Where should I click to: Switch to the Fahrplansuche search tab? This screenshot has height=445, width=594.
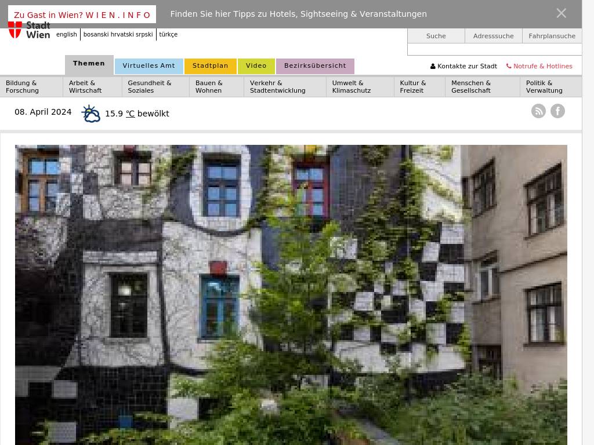552,36
